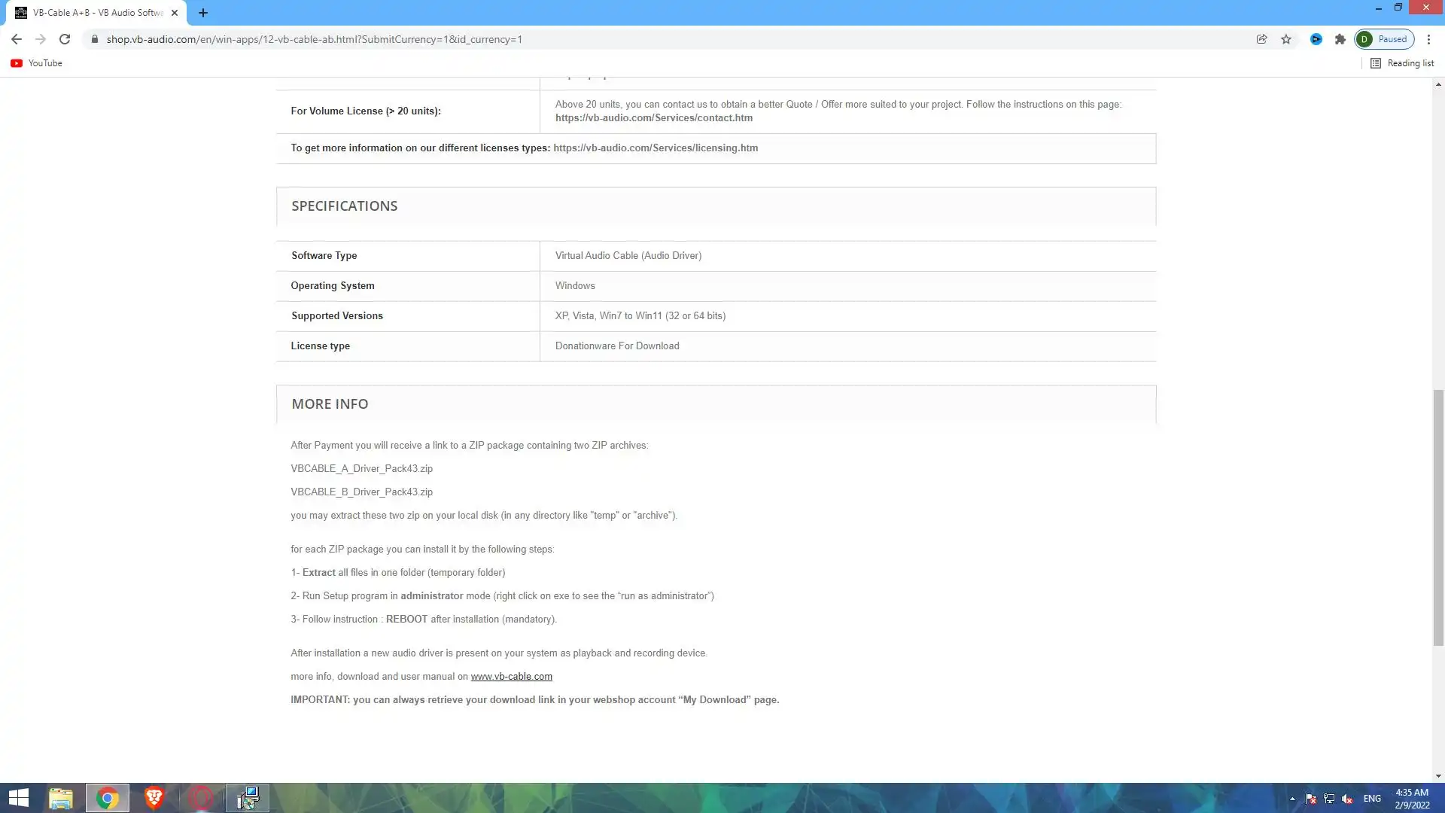Click the blue extension icon in the toolbar

(1316, 39)
